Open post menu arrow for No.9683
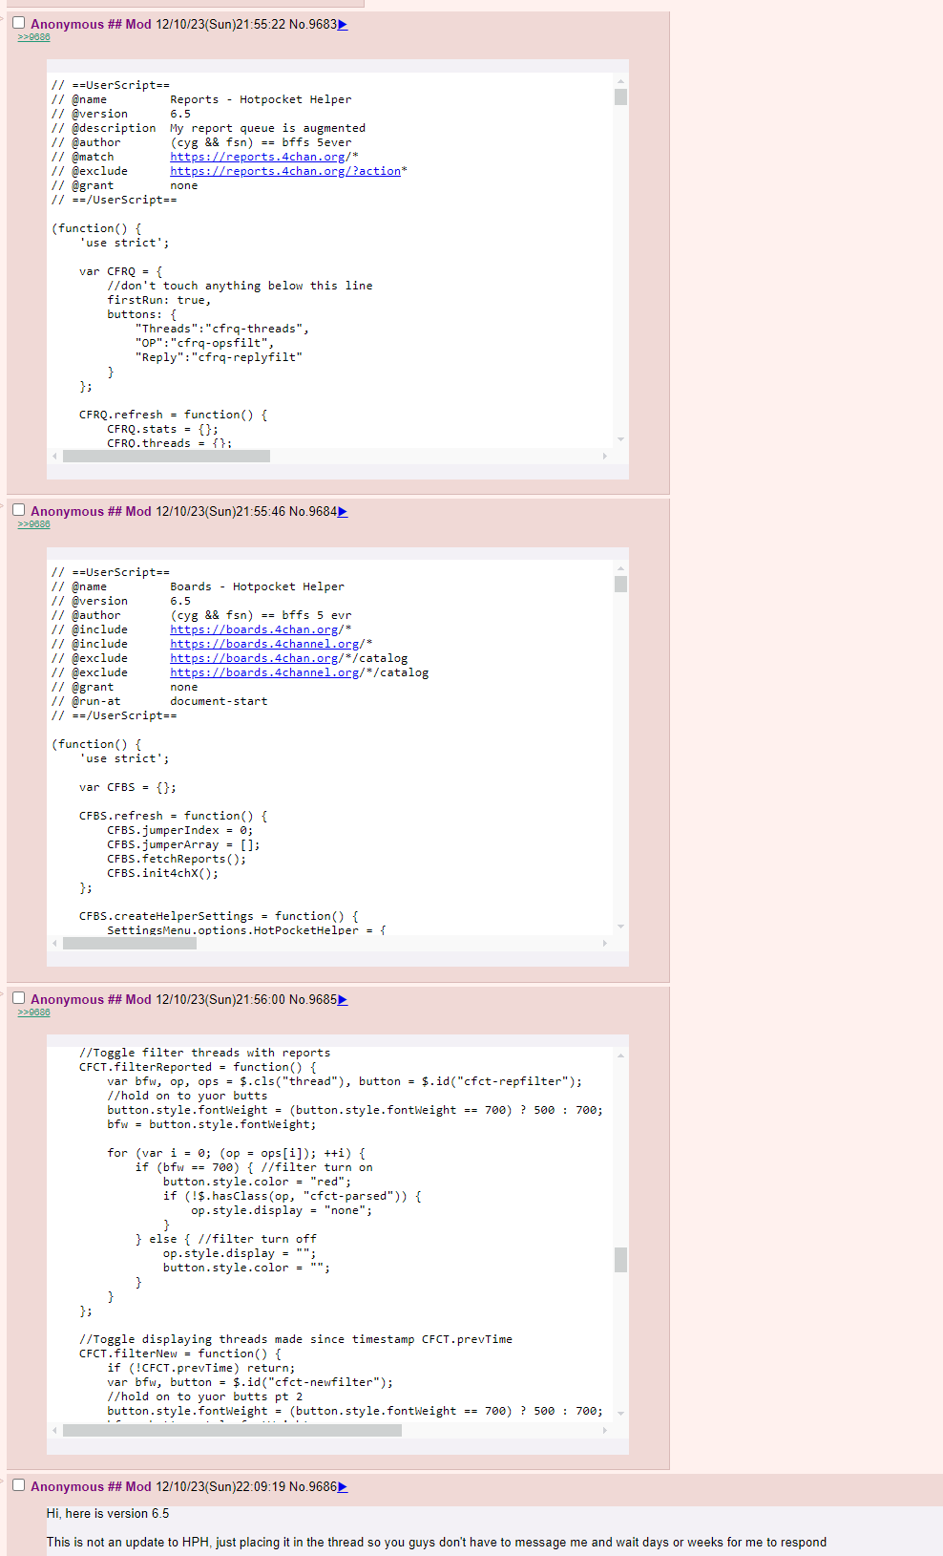The image size is (943, 1556). pos(343,25)
